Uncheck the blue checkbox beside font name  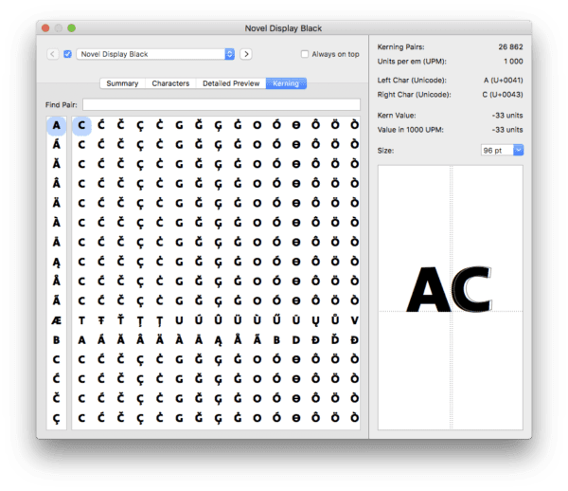pos(67,54)
